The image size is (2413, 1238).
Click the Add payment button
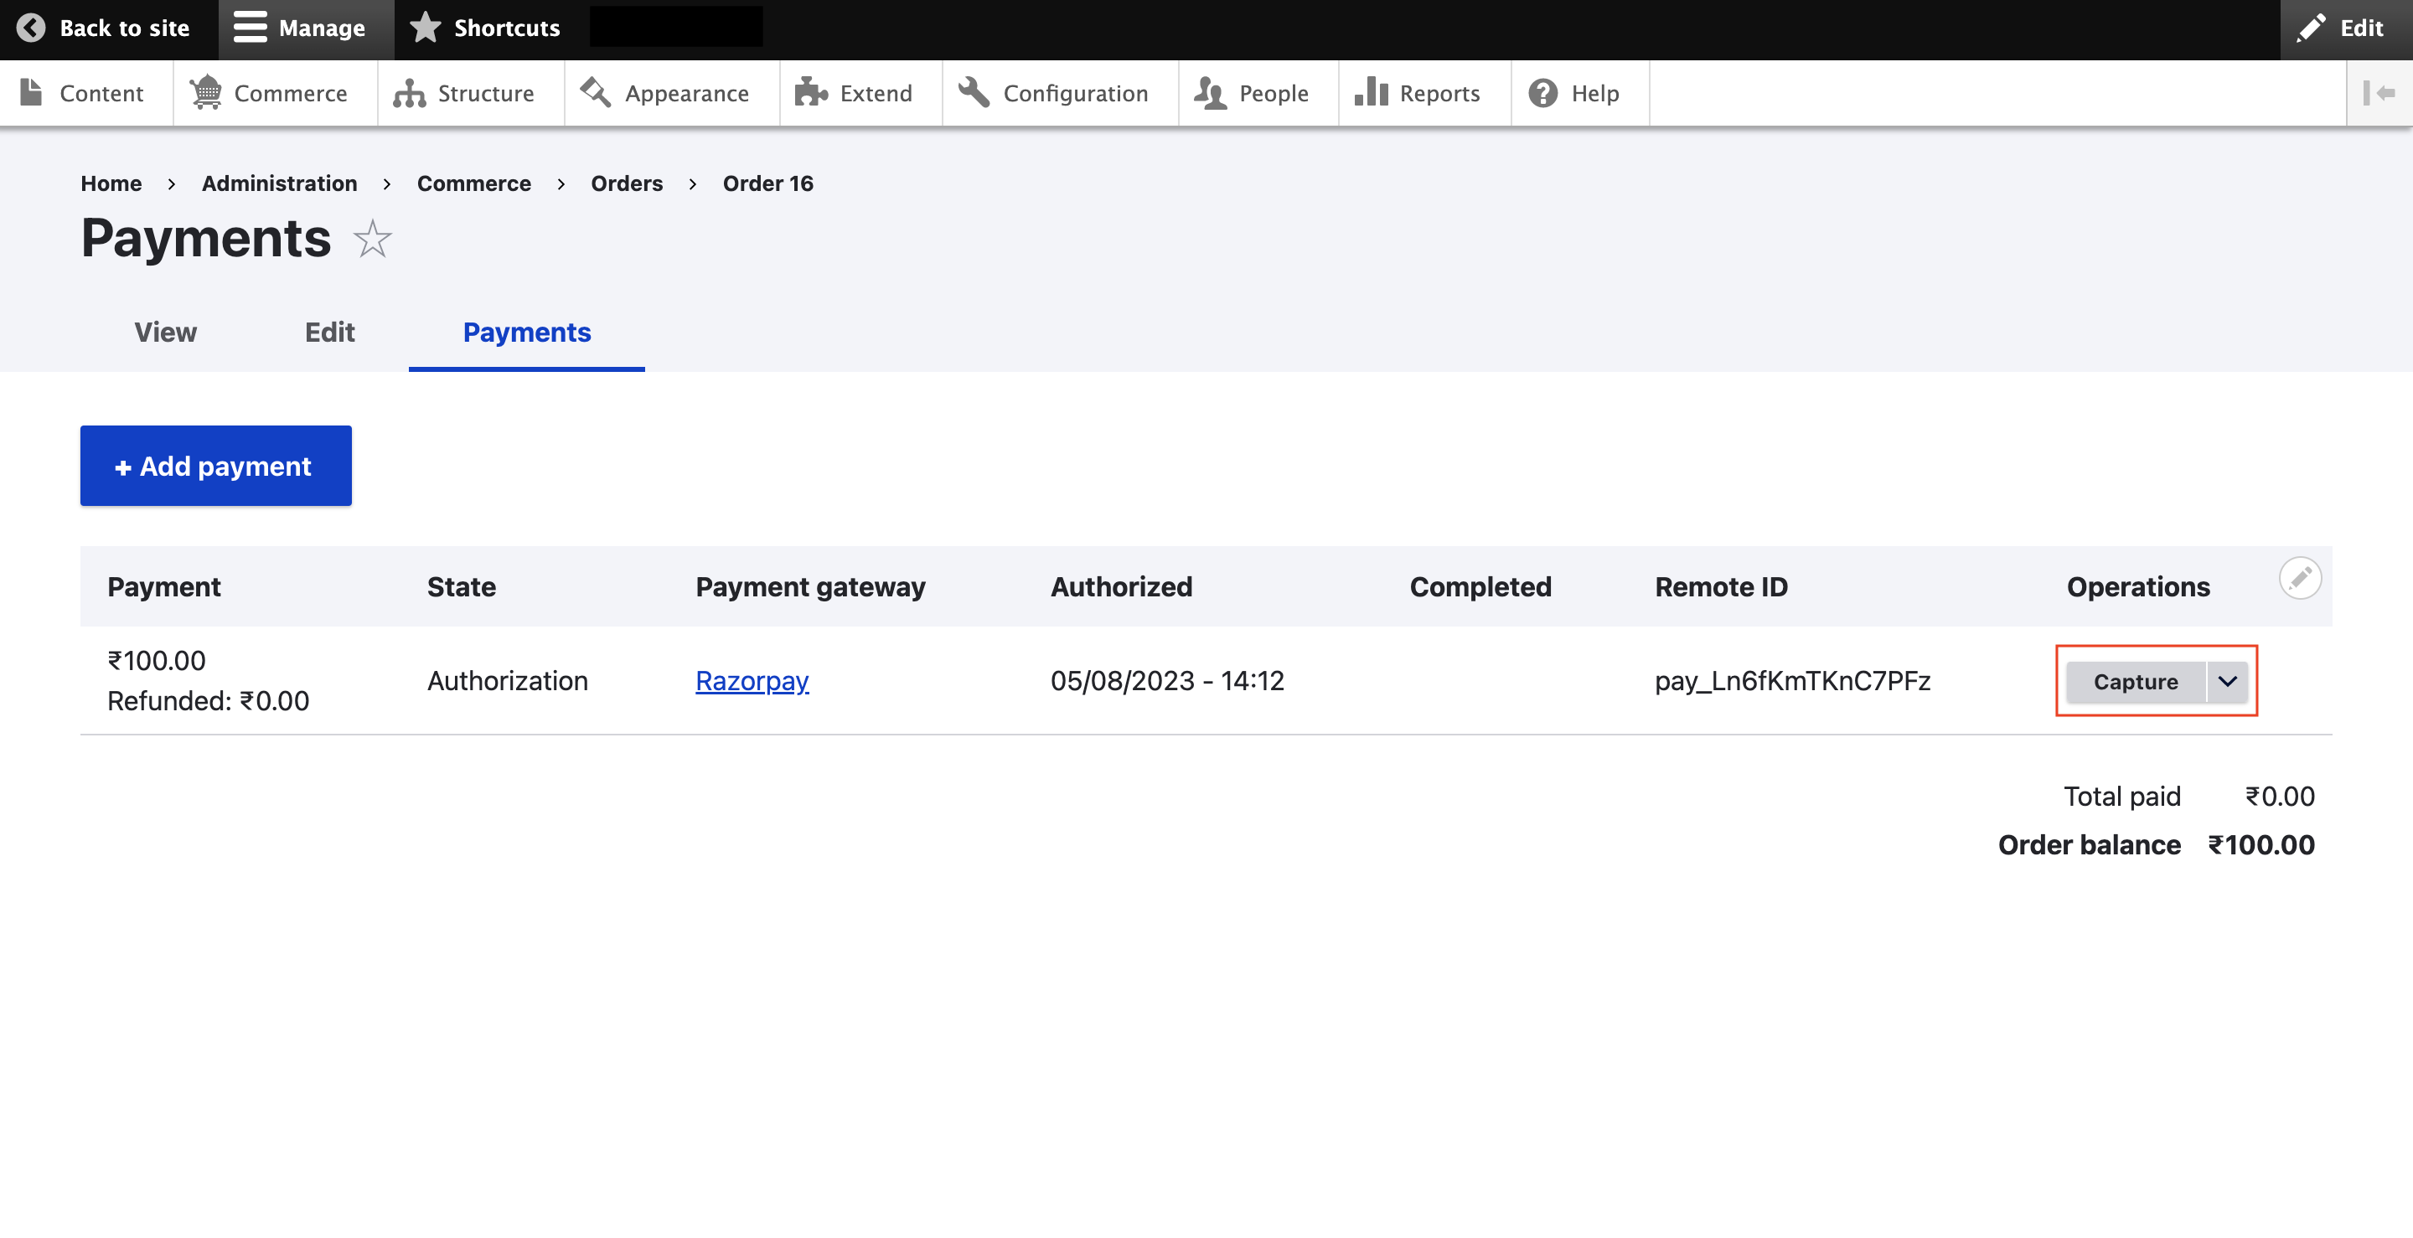(x=216, y=464)
